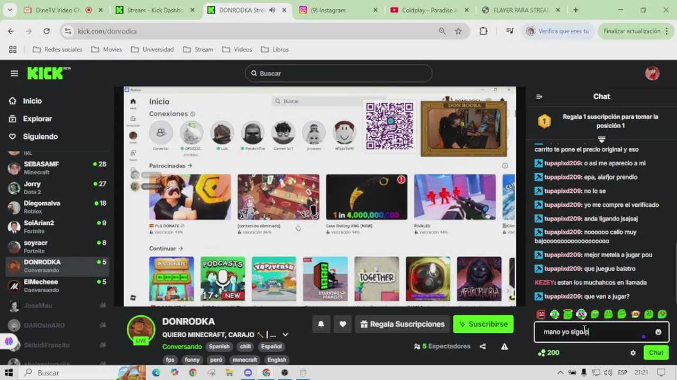The image size is (677, 380).
Task: Go back using the browser back arrow
Action: (11, 31)
